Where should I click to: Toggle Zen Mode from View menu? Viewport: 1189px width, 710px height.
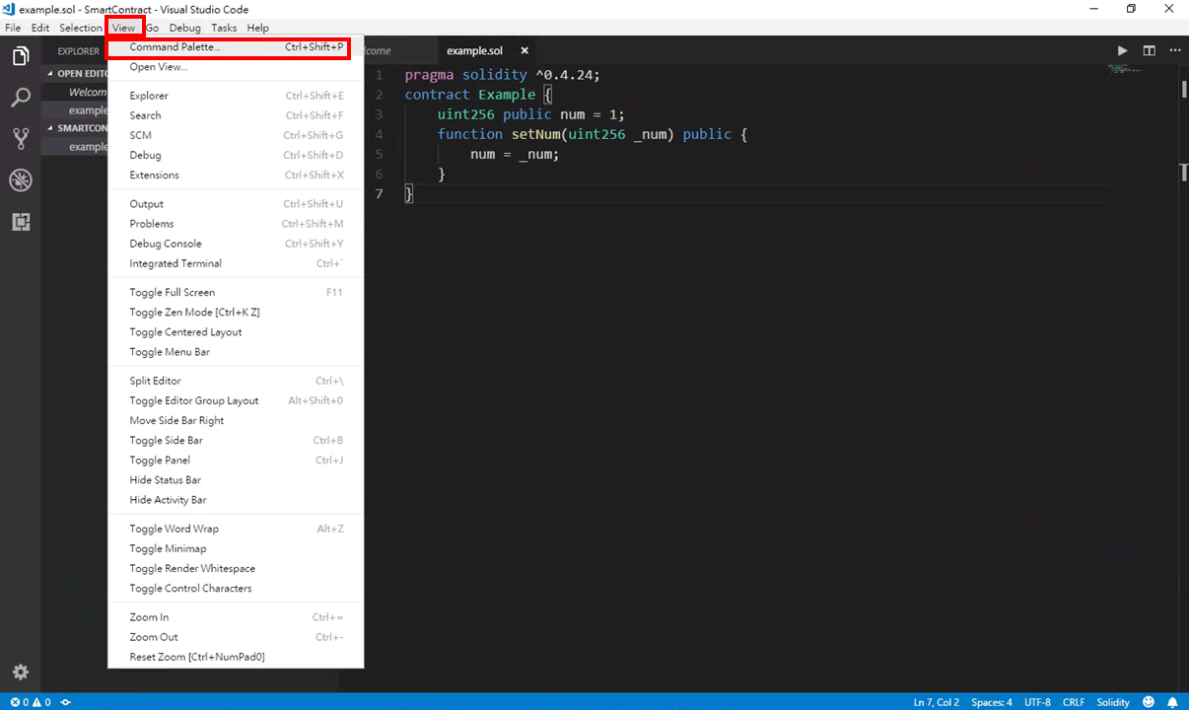click(236, 312)
